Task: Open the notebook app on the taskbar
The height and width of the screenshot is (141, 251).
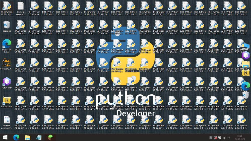Action: (39, 137)
